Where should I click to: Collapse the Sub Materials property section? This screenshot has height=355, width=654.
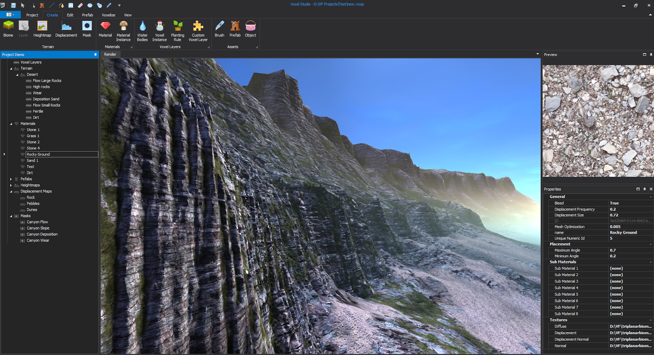click(x=651, y=262)
